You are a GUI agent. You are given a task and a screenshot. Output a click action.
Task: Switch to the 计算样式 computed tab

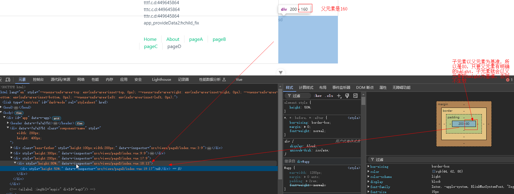pos(306,88)
